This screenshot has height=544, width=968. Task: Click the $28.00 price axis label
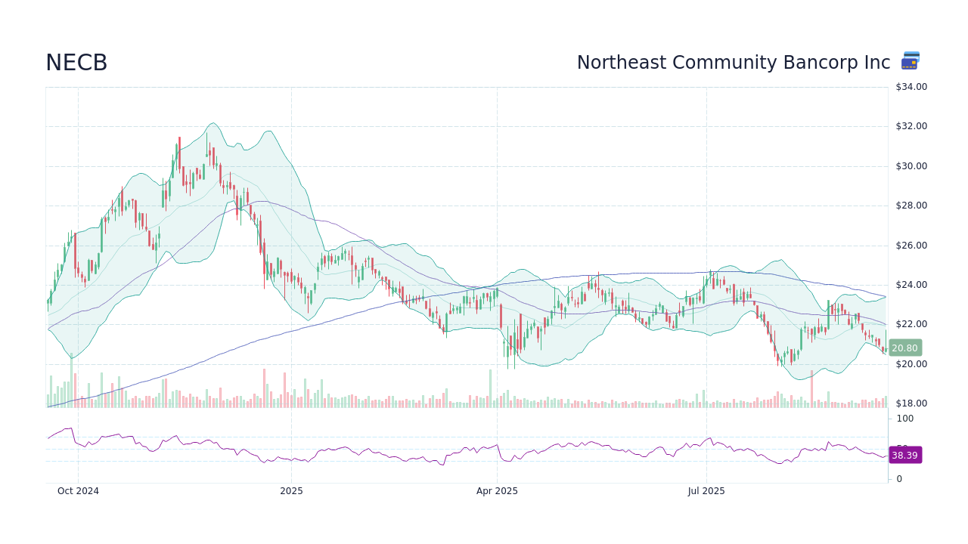tap(911, 206)
